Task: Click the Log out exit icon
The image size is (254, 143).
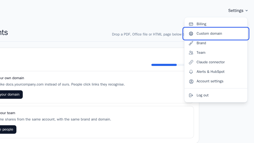Action: pyautogui.click(x=191, y=95)
